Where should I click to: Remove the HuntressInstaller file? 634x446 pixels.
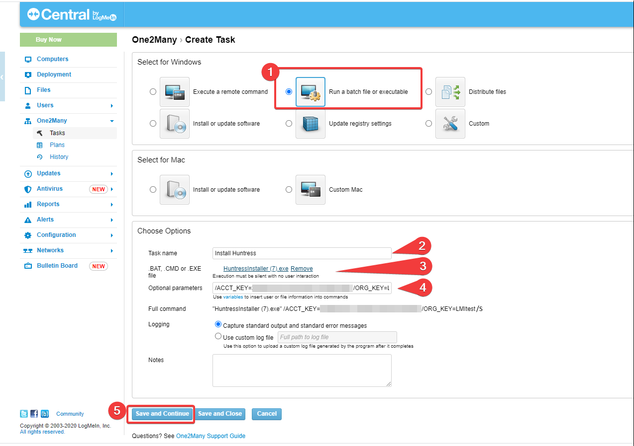(302, 269)
